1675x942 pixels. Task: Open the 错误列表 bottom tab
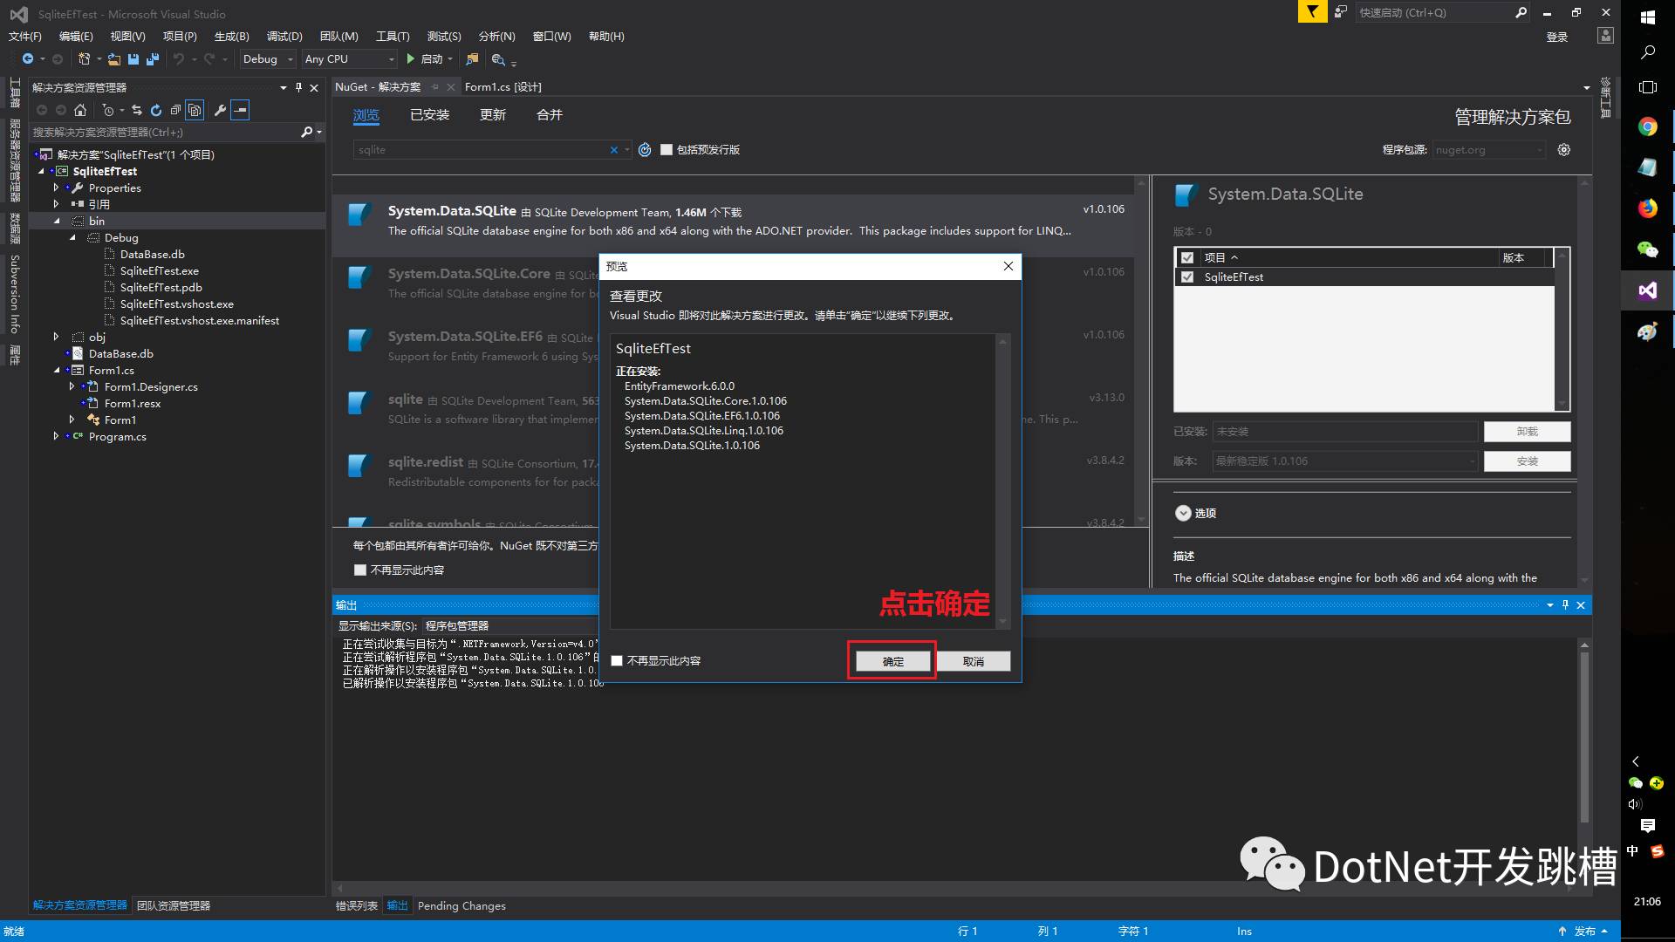(x=357, y=906)
